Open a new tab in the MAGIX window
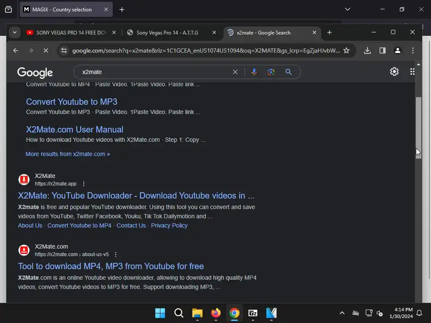The height and width of the screenshot is (323, 431). (122, 10)
